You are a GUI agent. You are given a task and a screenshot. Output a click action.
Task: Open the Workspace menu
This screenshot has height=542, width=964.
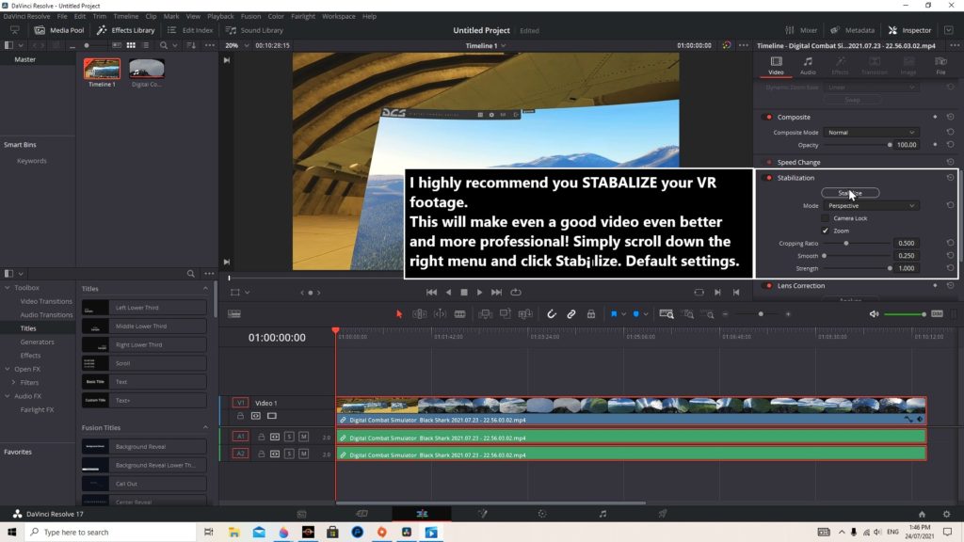pos(339,16)
